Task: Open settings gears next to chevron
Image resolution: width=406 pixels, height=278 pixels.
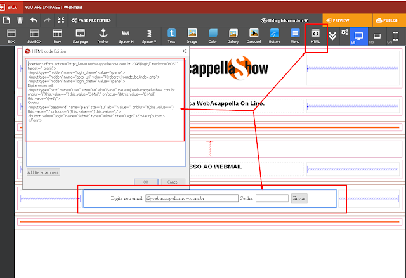Action: [x=344, y=32]
